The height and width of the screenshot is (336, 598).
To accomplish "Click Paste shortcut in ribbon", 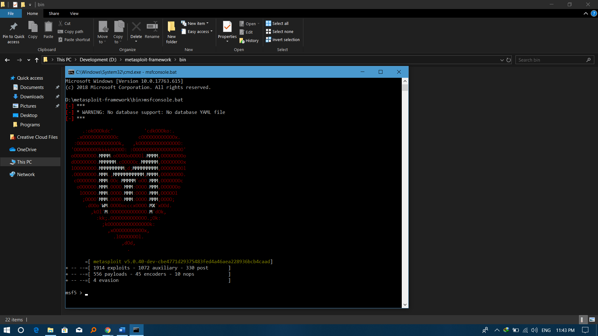I will 74,40.
